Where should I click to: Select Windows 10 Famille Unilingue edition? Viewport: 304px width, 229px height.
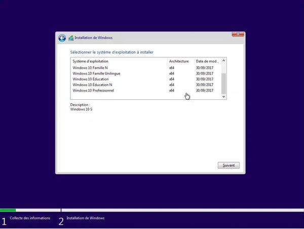pos(146,73)
